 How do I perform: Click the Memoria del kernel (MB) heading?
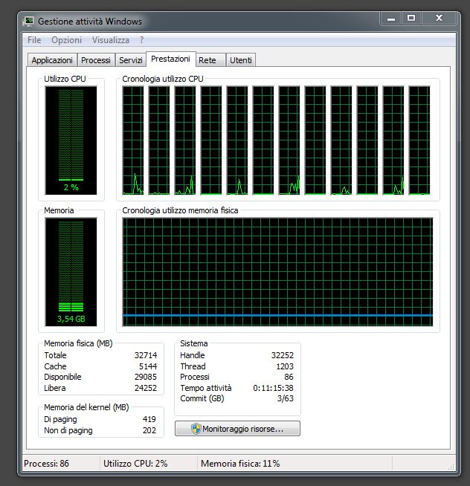click(86, 407)
